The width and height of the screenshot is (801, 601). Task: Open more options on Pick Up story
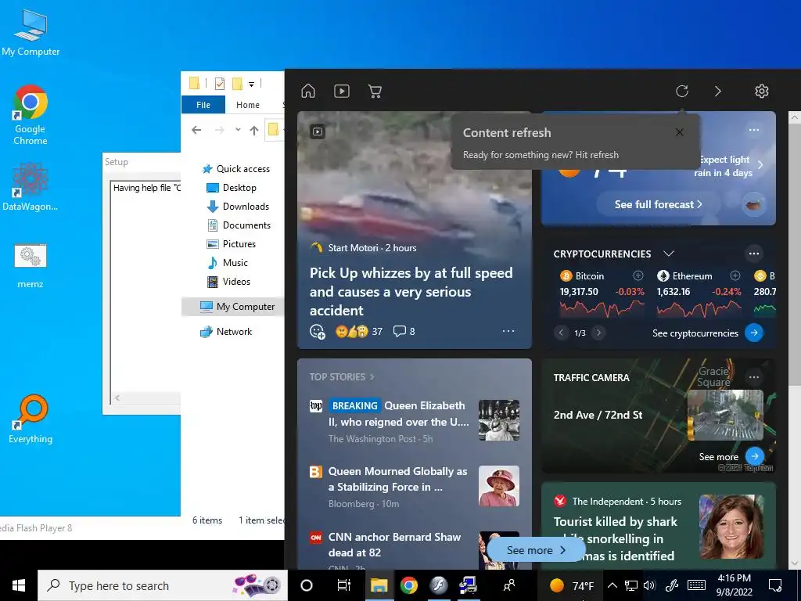coord(508,331)
